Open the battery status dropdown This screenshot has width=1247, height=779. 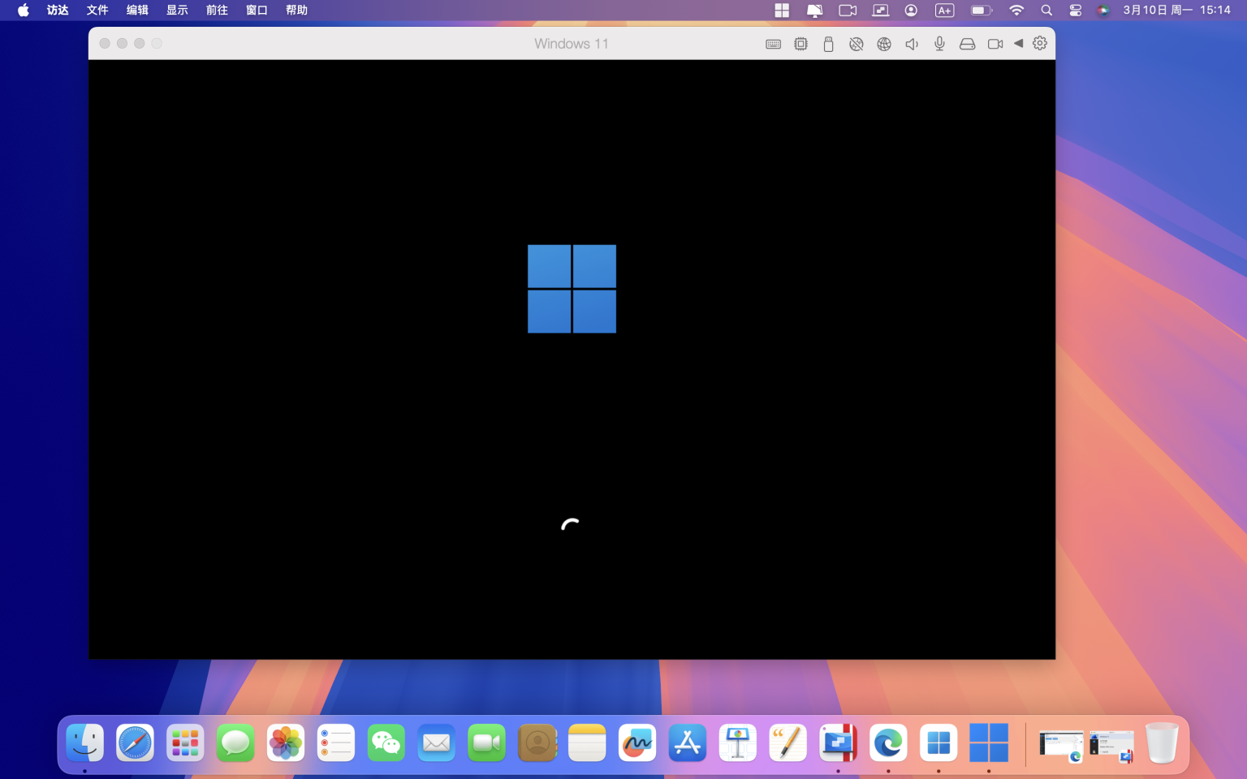point(979,10)
